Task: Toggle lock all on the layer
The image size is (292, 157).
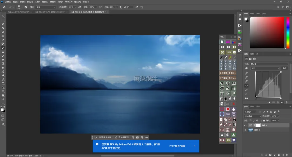Action: (x=264, y=121)
